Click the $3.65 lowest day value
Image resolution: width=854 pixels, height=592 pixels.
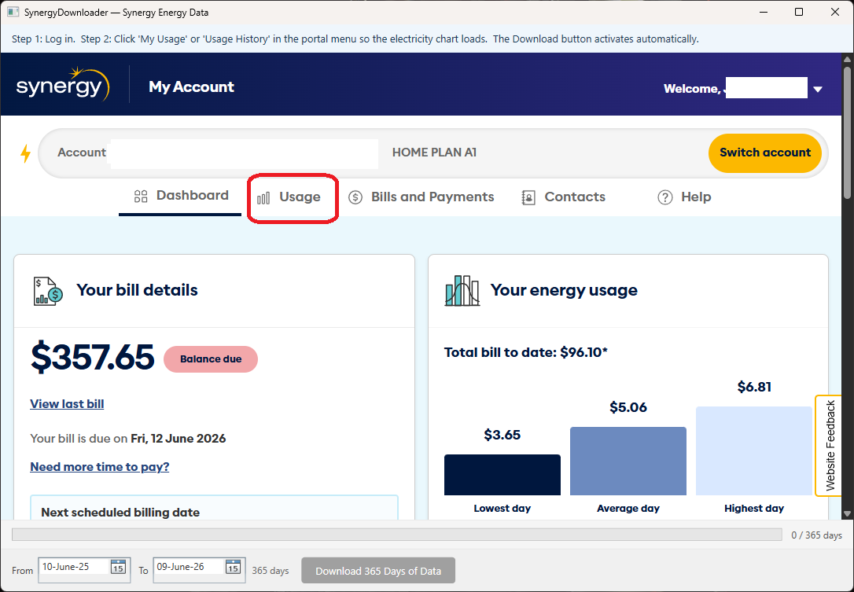[502, 435]
